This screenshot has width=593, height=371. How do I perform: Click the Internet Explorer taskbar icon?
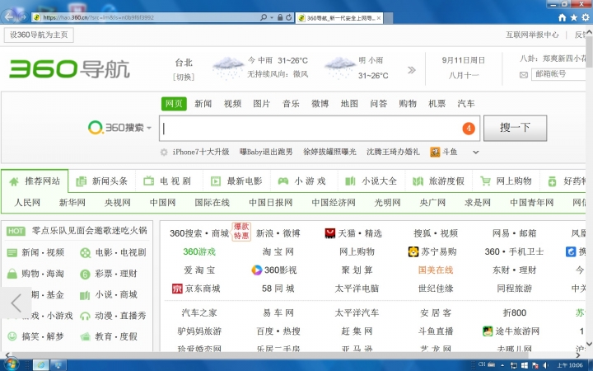[41, 365]
